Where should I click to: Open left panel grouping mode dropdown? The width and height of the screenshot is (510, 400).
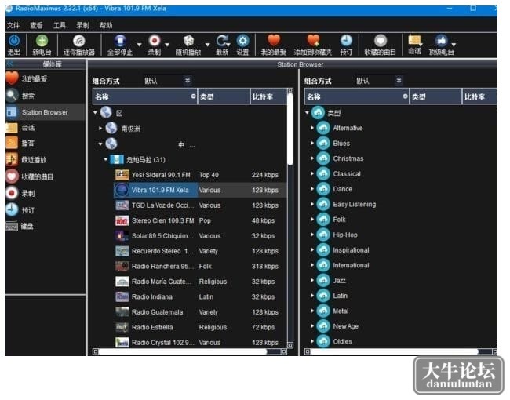pyautogui.click(x=167, y=81)
